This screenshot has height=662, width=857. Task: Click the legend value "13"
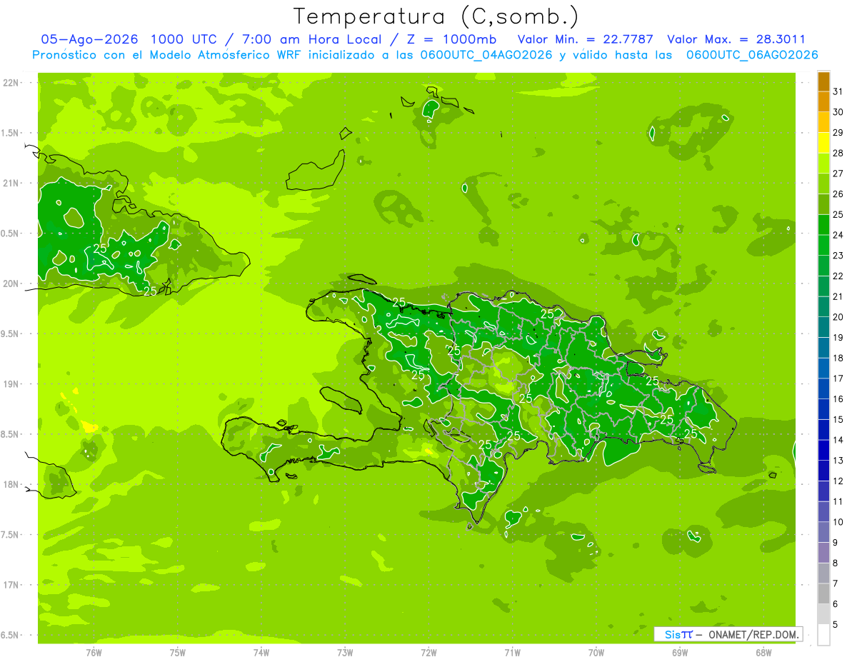838,461
